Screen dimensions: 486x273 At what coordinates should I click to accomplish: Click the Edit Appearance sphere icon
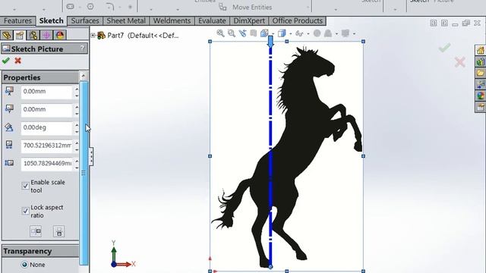click(317, 33)
